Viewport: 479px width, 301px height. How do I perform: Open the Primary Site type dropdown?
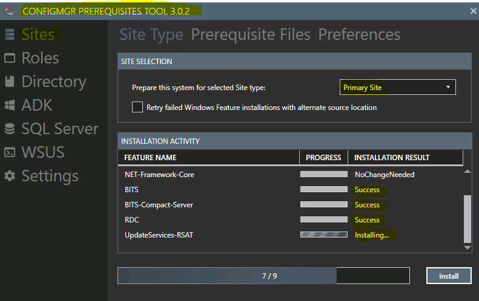click(397, 87)
